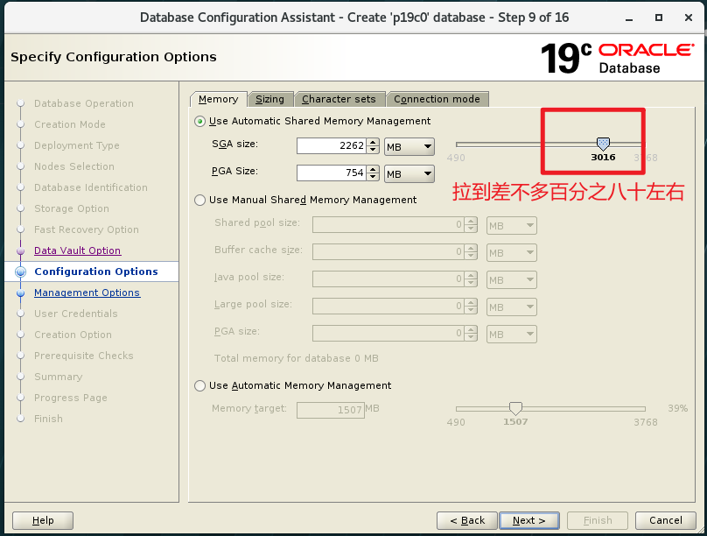Open the Character sets tab
The width and height of the screenshot is (707, 536).
[x=339, y=99]
